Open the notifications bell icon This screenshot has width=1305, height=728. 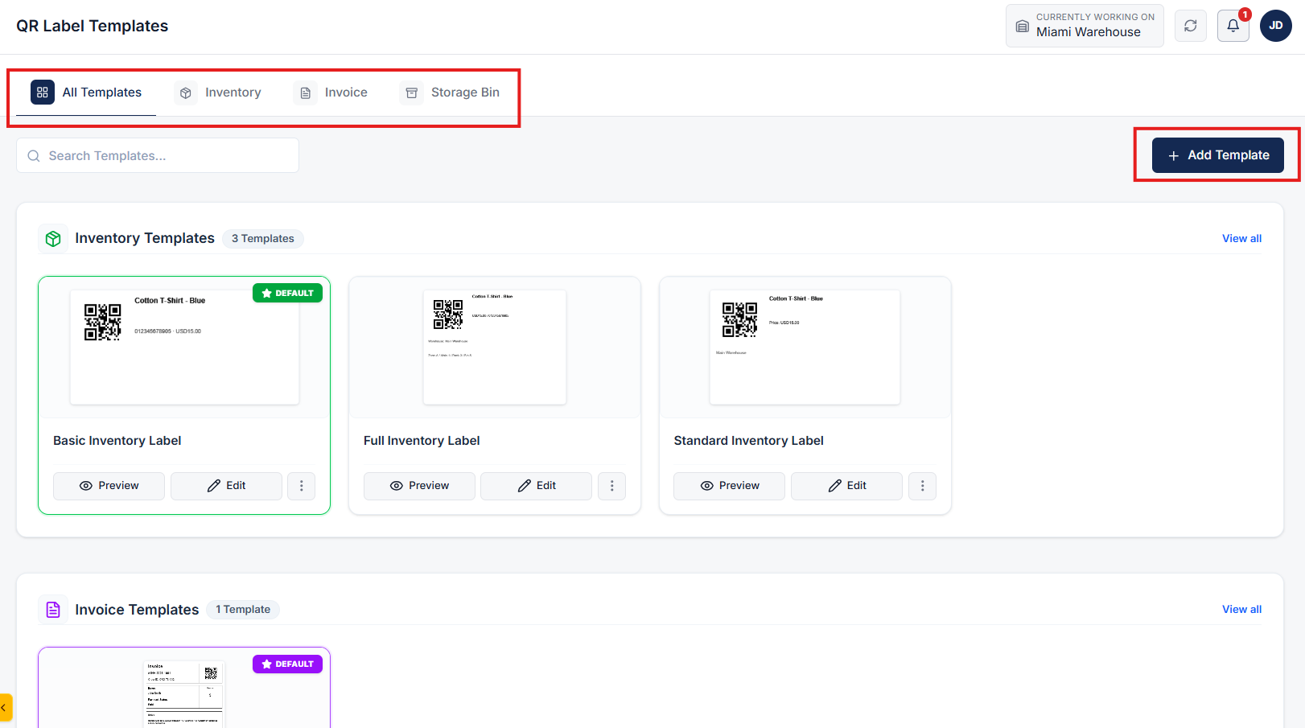pyautogui.click(x=1233, y=26)
